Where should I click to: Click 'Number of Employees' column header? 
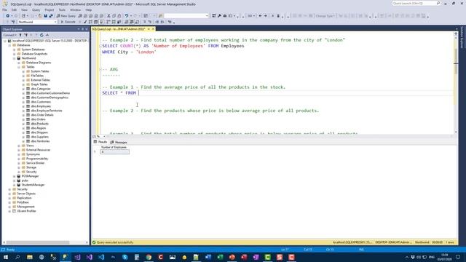[x=114, y=147]
